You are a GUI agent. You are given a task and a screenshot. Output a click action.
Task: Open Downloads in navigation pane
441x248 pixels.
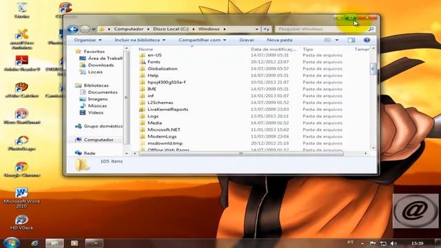pyautogui.click(x=96, y=65)
